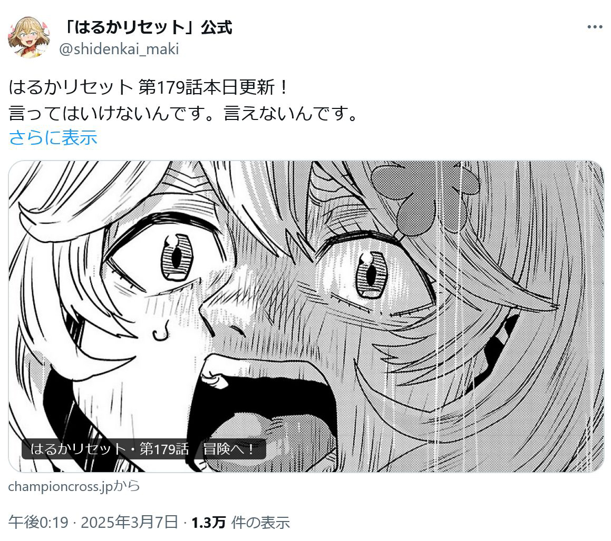Click the 第179話本日更新 tweet text line
Screen dimensions: 611x541
(149, 87)
